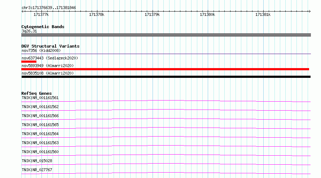Open the Cytogenetic Bands track heading
This screenshot has height=178, width=321.
[43, 27]
